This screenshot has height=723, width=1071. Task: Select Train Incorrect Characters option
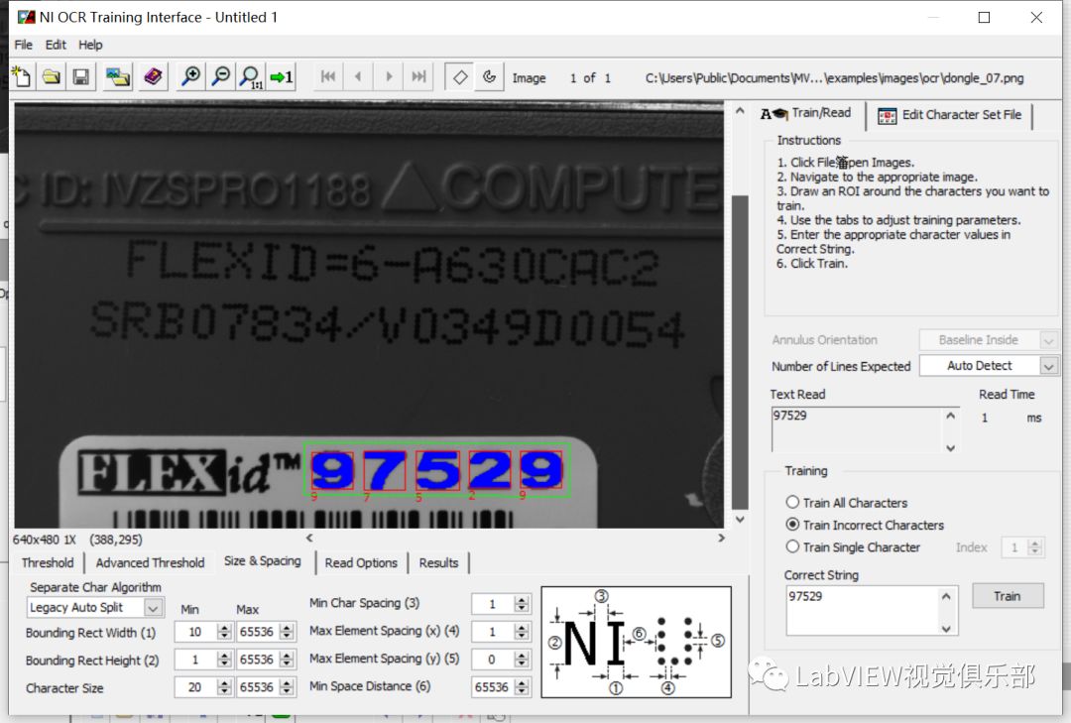[793, 525]
